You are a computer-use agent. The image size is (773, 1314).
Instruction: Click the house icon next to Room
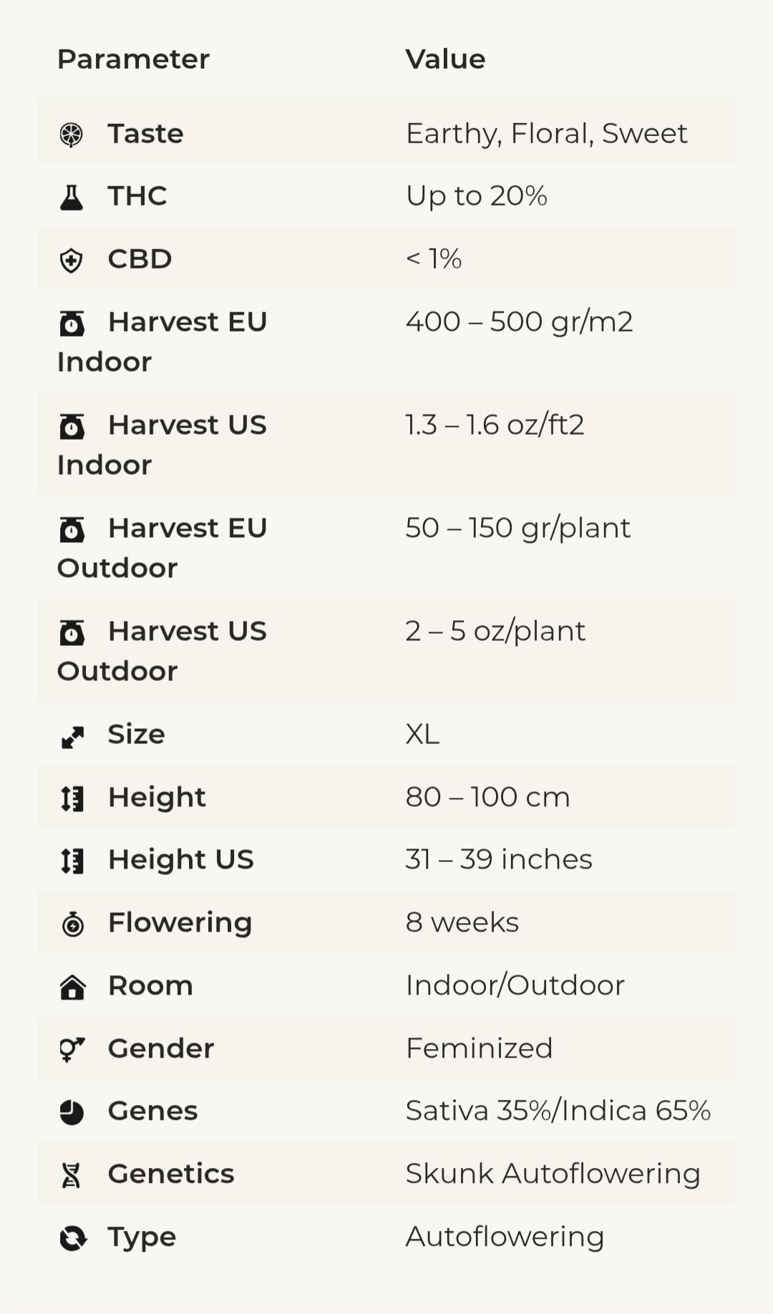[72, 987]
